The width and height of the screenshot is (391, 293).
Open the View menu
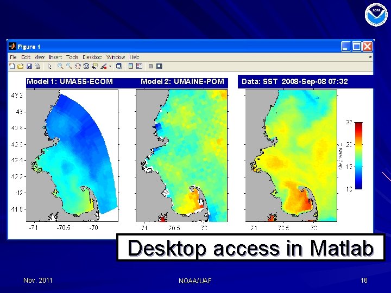[40, 57]
